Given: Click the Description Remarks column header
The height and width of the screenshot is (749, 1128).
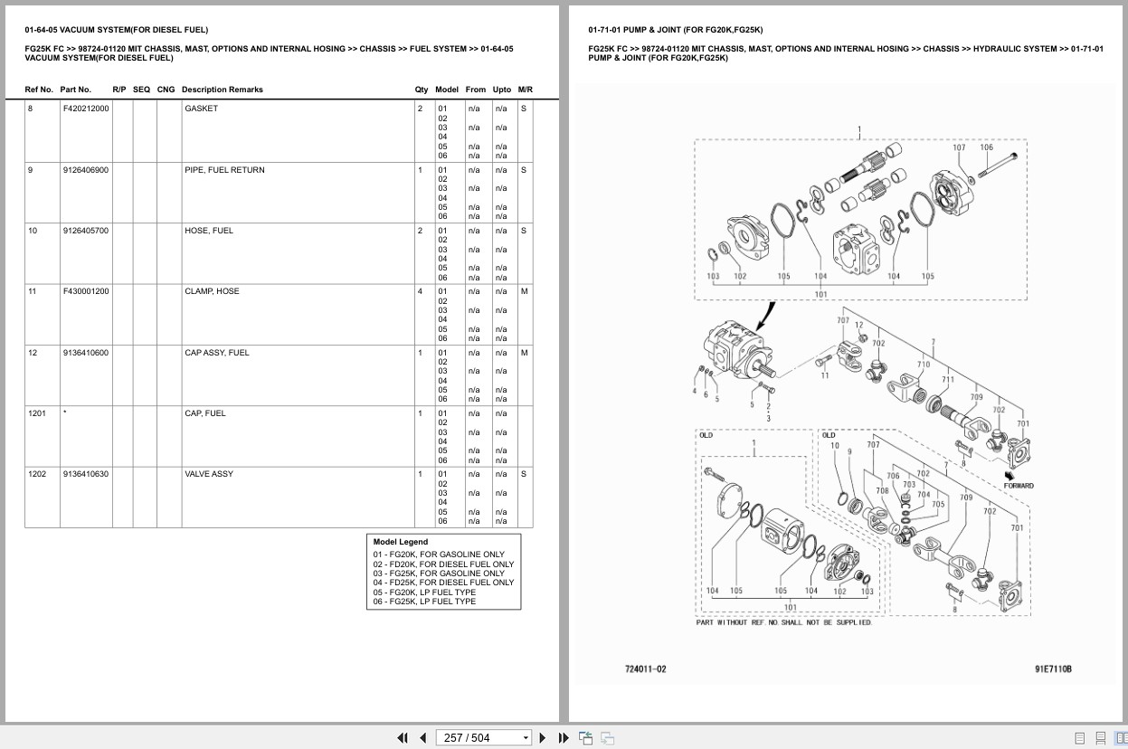Looking at the screenshot, I should (223, 90).
